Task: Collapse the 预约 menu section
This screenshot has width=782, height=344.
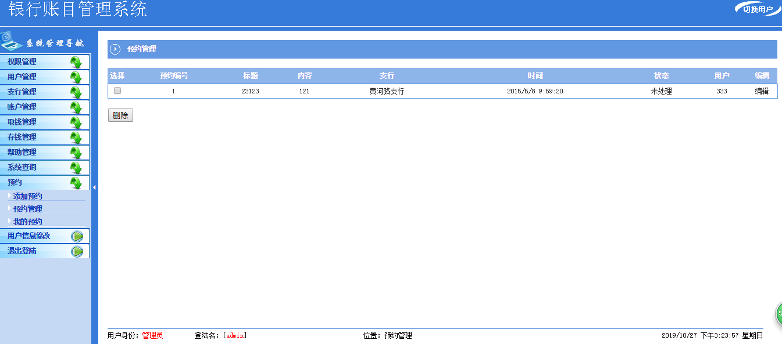Action: 45,182
